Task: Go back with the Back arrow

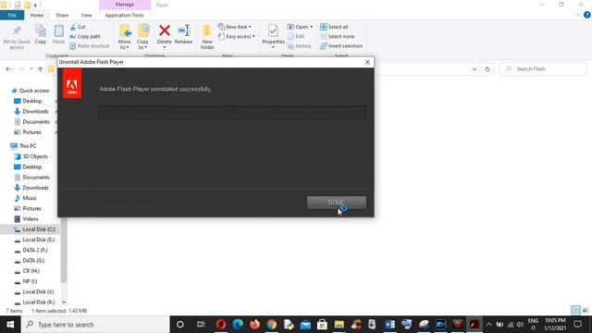Action: (x=8, y=69)
